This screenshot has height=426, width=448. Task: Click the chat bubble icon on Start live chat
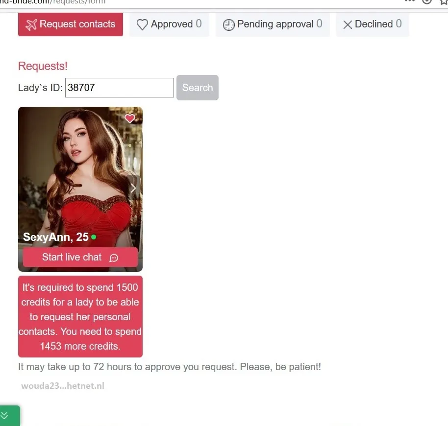click(114, 258)
